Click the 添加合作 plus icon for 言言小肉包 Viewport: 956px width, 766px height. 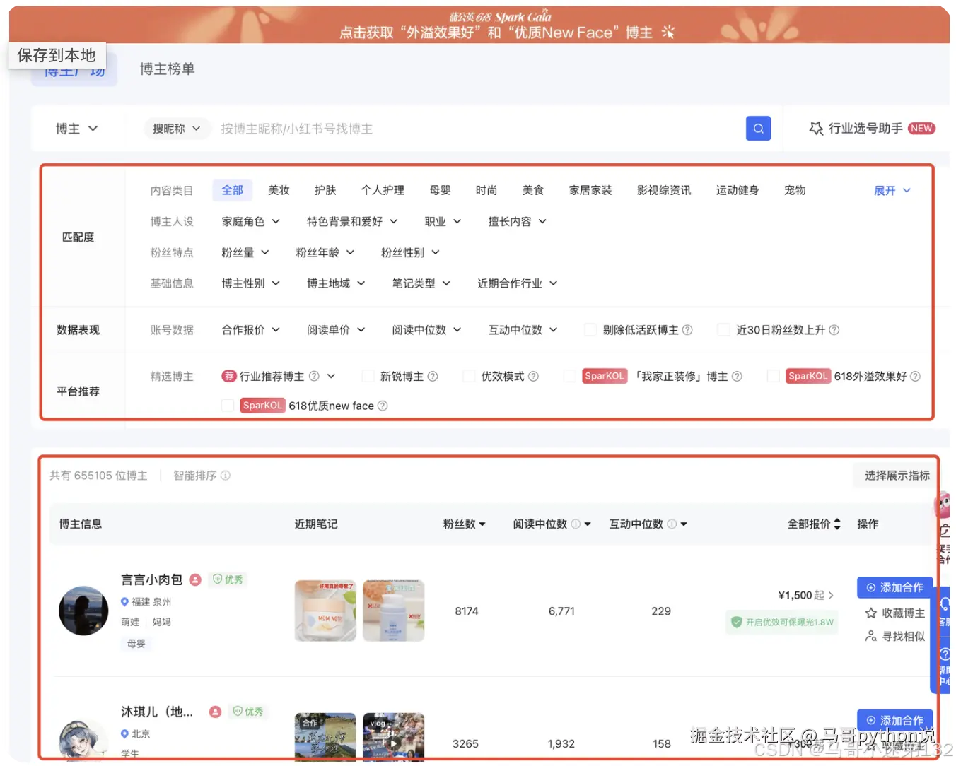[x=871, y=587]
